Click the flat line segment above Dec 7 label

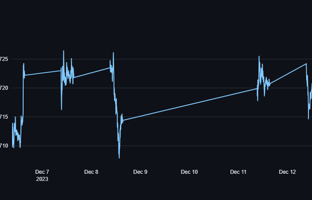coord(42,73)
